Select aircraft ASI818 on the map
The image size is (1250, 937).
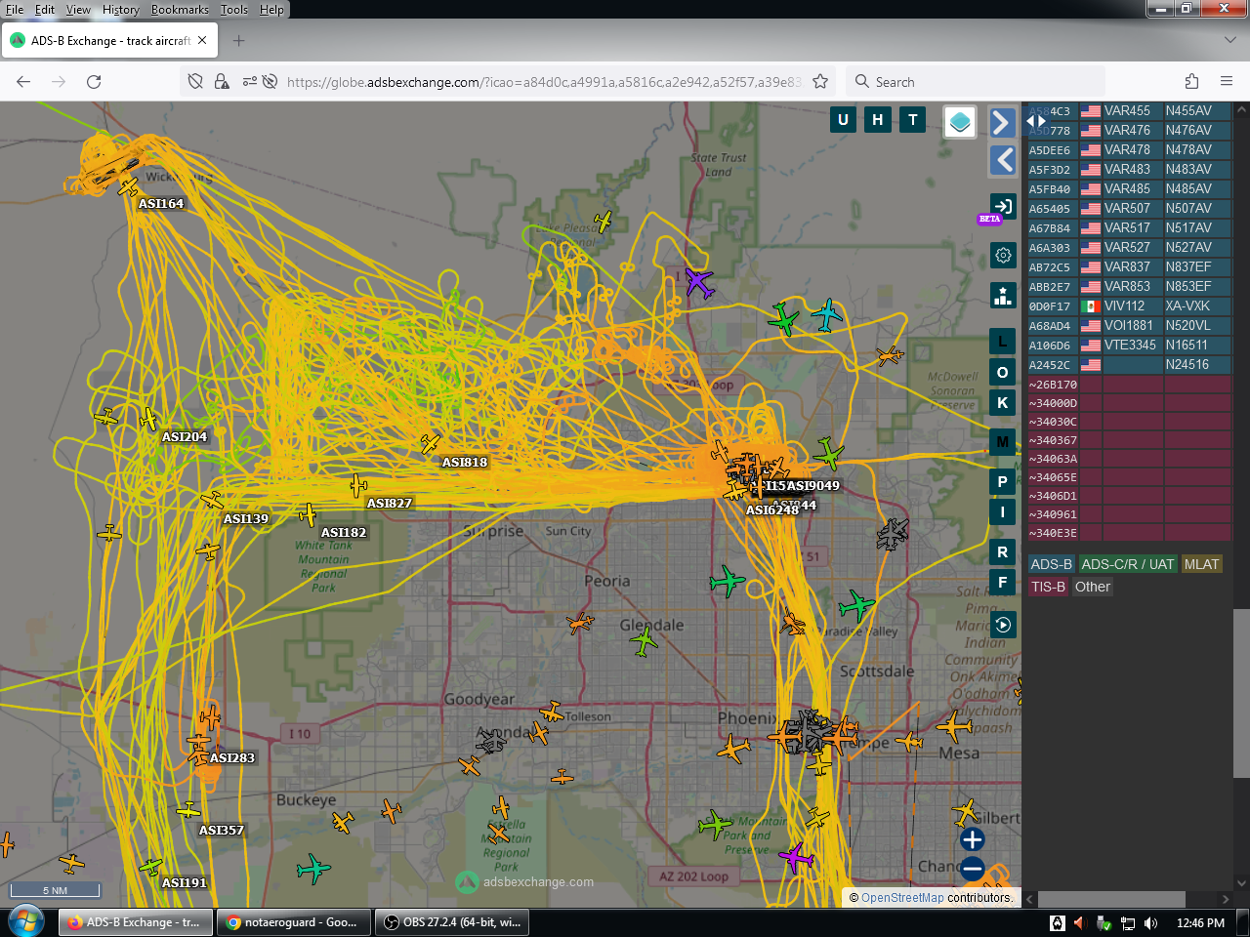(431, 444)
